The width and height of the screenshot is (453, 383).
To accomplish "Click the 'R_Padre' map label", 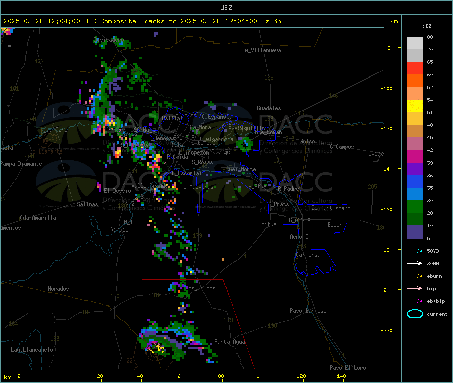I will (288, 189).
